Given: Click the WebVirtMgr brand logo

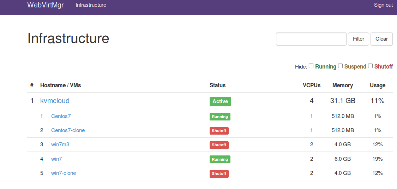Looking at the screenshot, I should (x=45, y=5).
